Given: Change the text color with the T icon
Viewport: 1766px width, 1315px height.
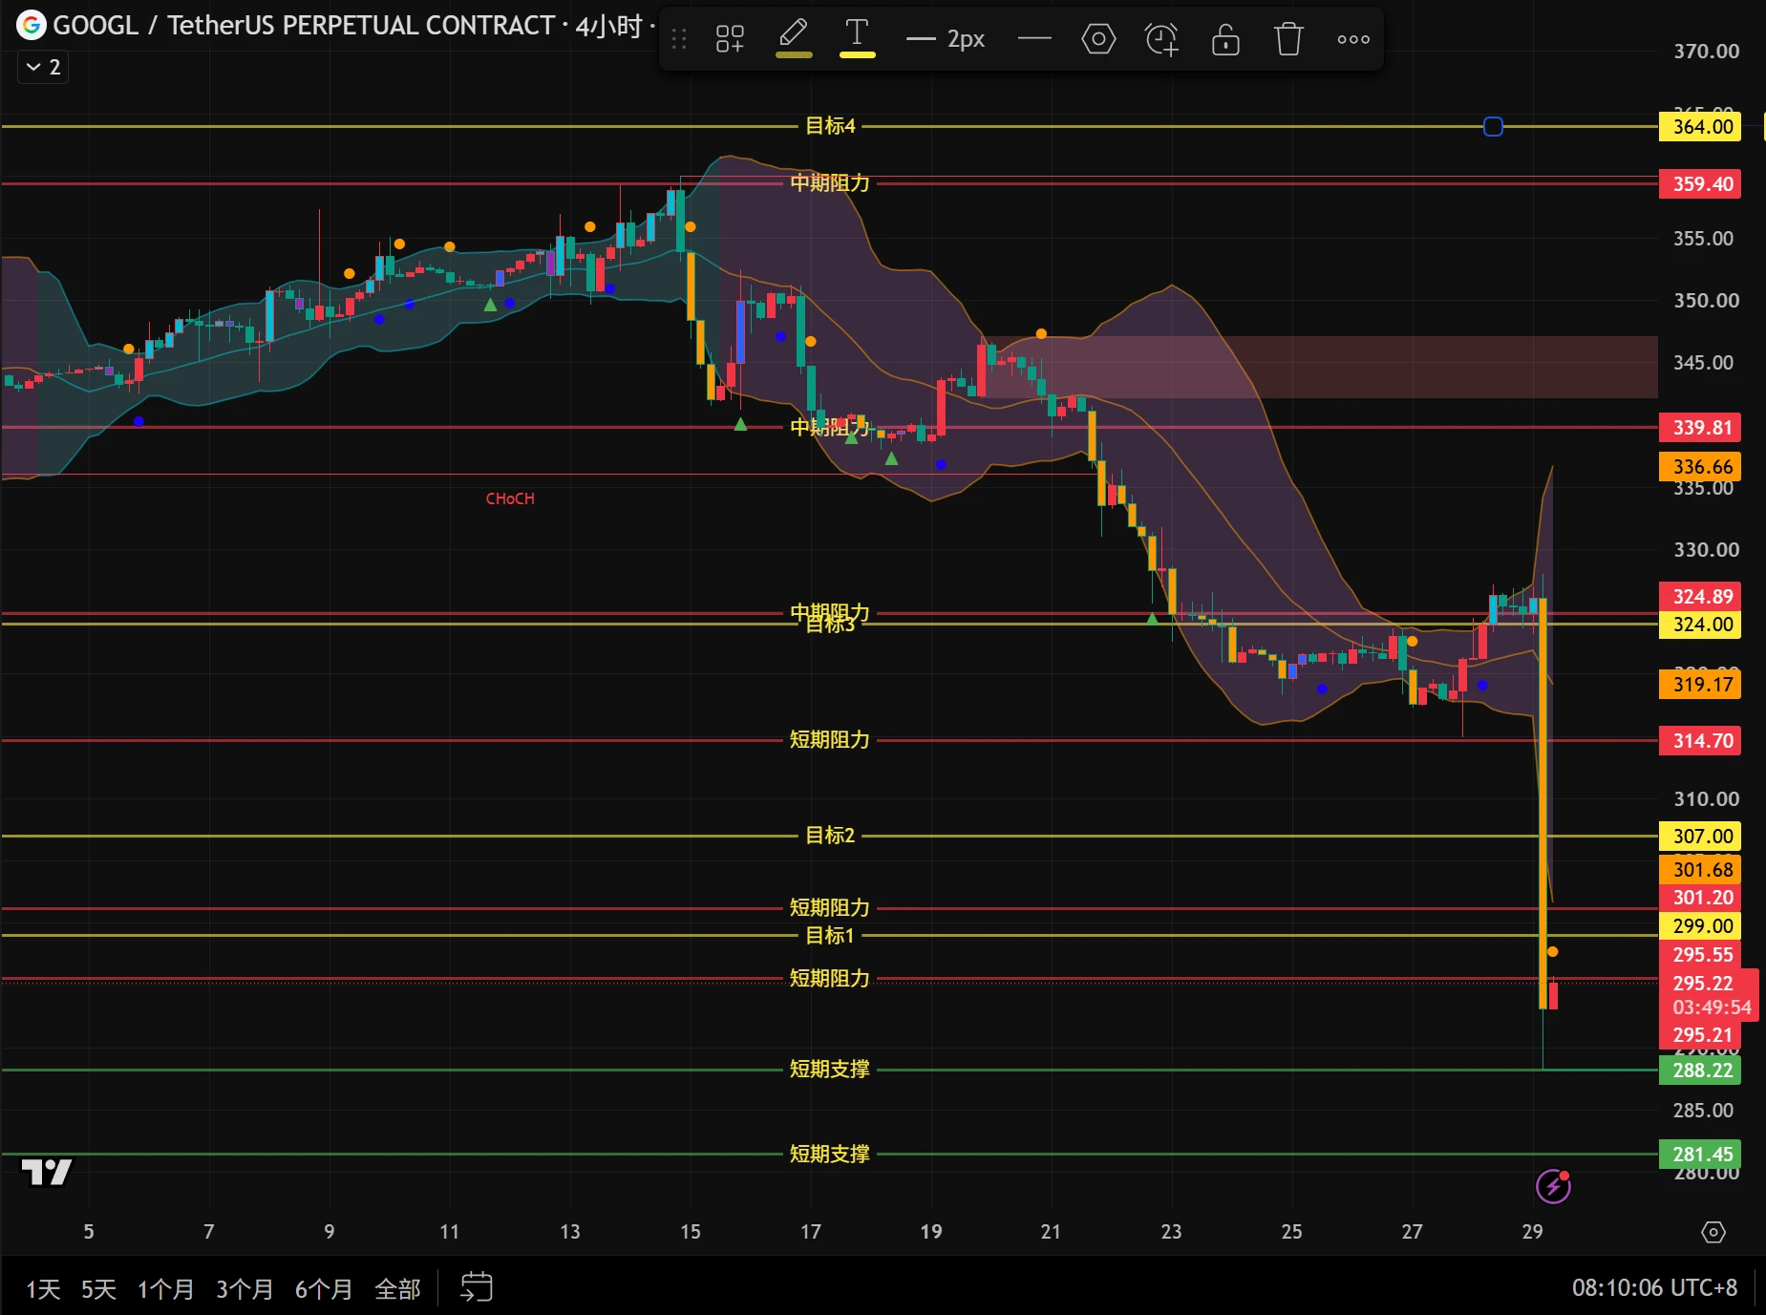Looking at the screenshot, I should coord(857,38).
